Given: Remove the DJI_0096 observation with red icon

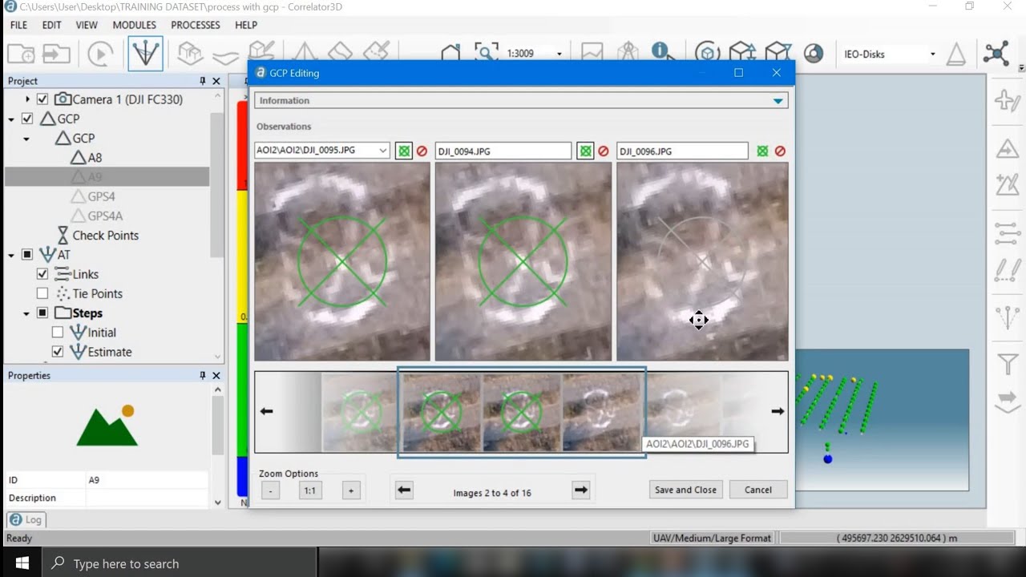Looking at the screenshot, I should coord(780,151).
